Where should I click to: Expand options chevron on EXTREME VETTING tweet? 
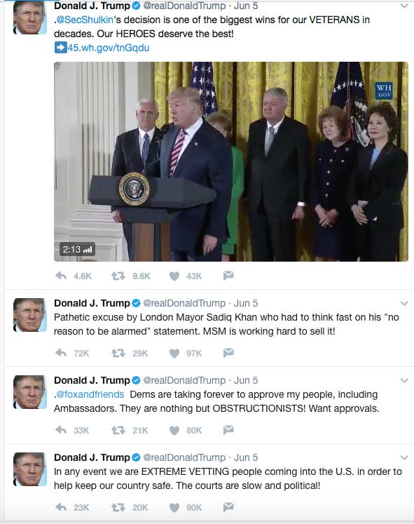click(404, 457)
